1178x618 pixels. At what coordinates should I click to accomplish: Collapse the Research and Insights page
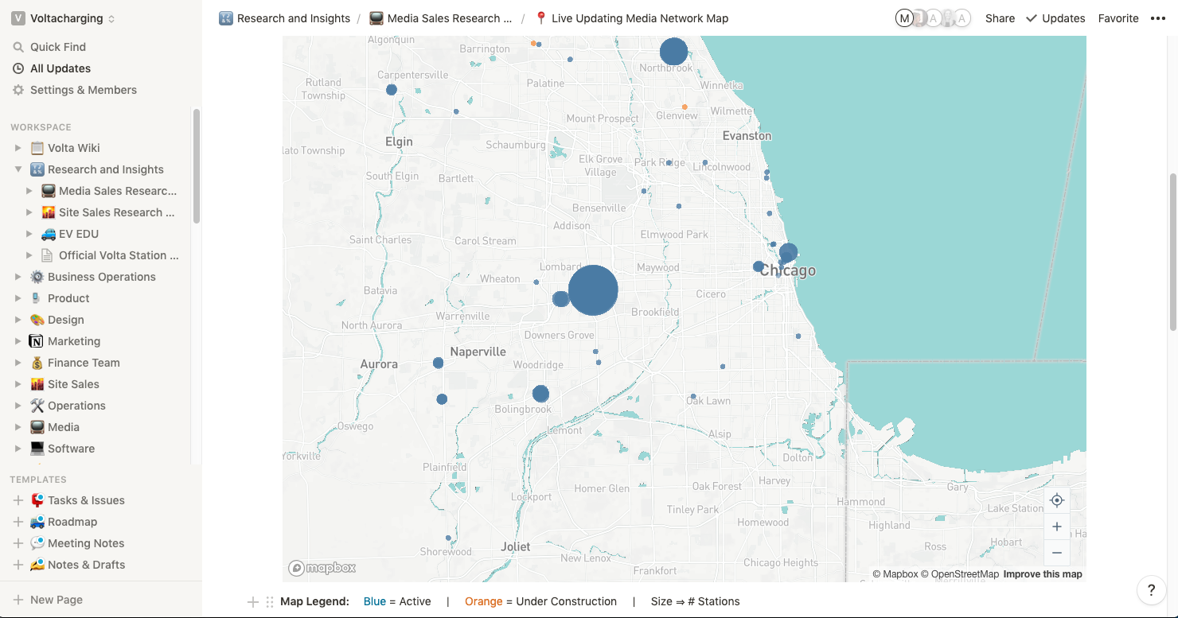[x=18, y=169]
